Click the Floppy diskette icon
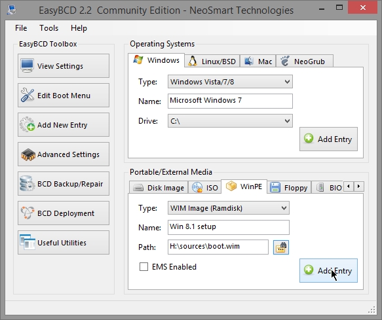Image resolution: width=382 pixels, height=320 pixels. (275, 188)
